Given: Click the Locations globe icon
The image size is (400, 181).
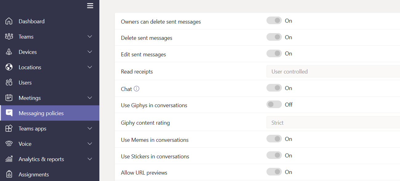Looking at the screenshot, I should [9, 67].
